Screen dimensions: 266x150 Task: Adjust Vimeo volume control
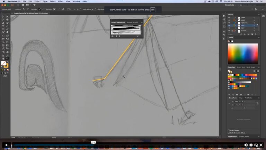[x=246, y=145]
